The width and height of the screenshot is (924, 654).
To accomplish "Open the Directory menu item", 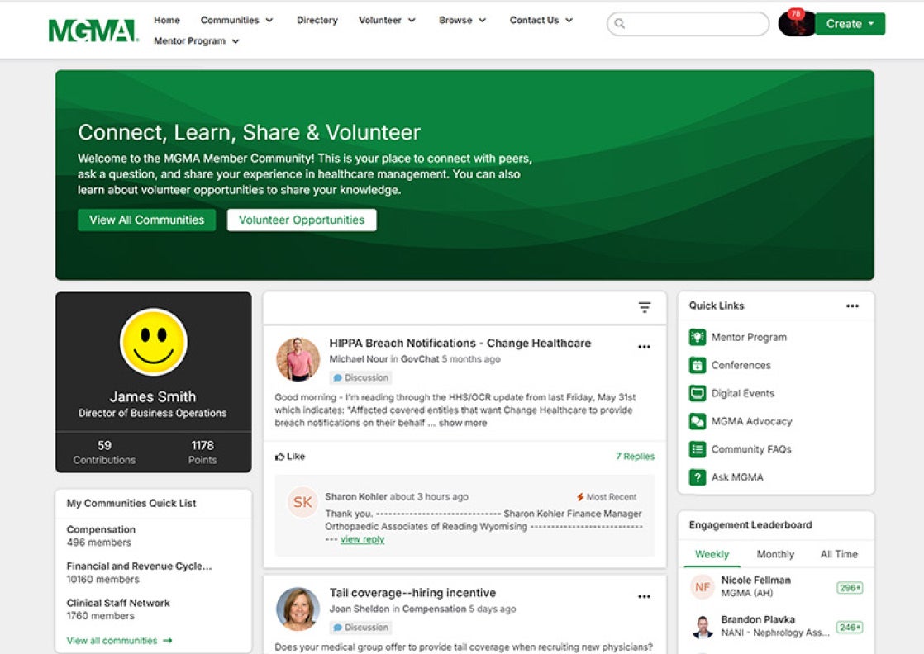I will [317, 20].
